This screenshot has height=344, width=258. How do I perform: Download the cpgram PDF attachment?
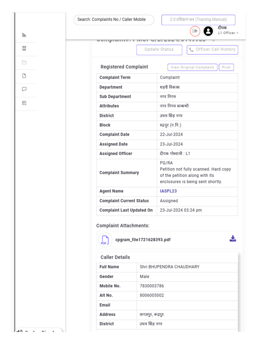[x=233, y=239]
